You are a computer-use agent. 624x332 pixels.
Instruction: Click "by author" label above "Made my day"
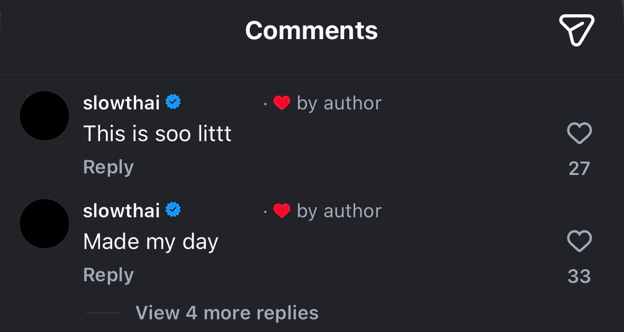[x=339, y=211]
